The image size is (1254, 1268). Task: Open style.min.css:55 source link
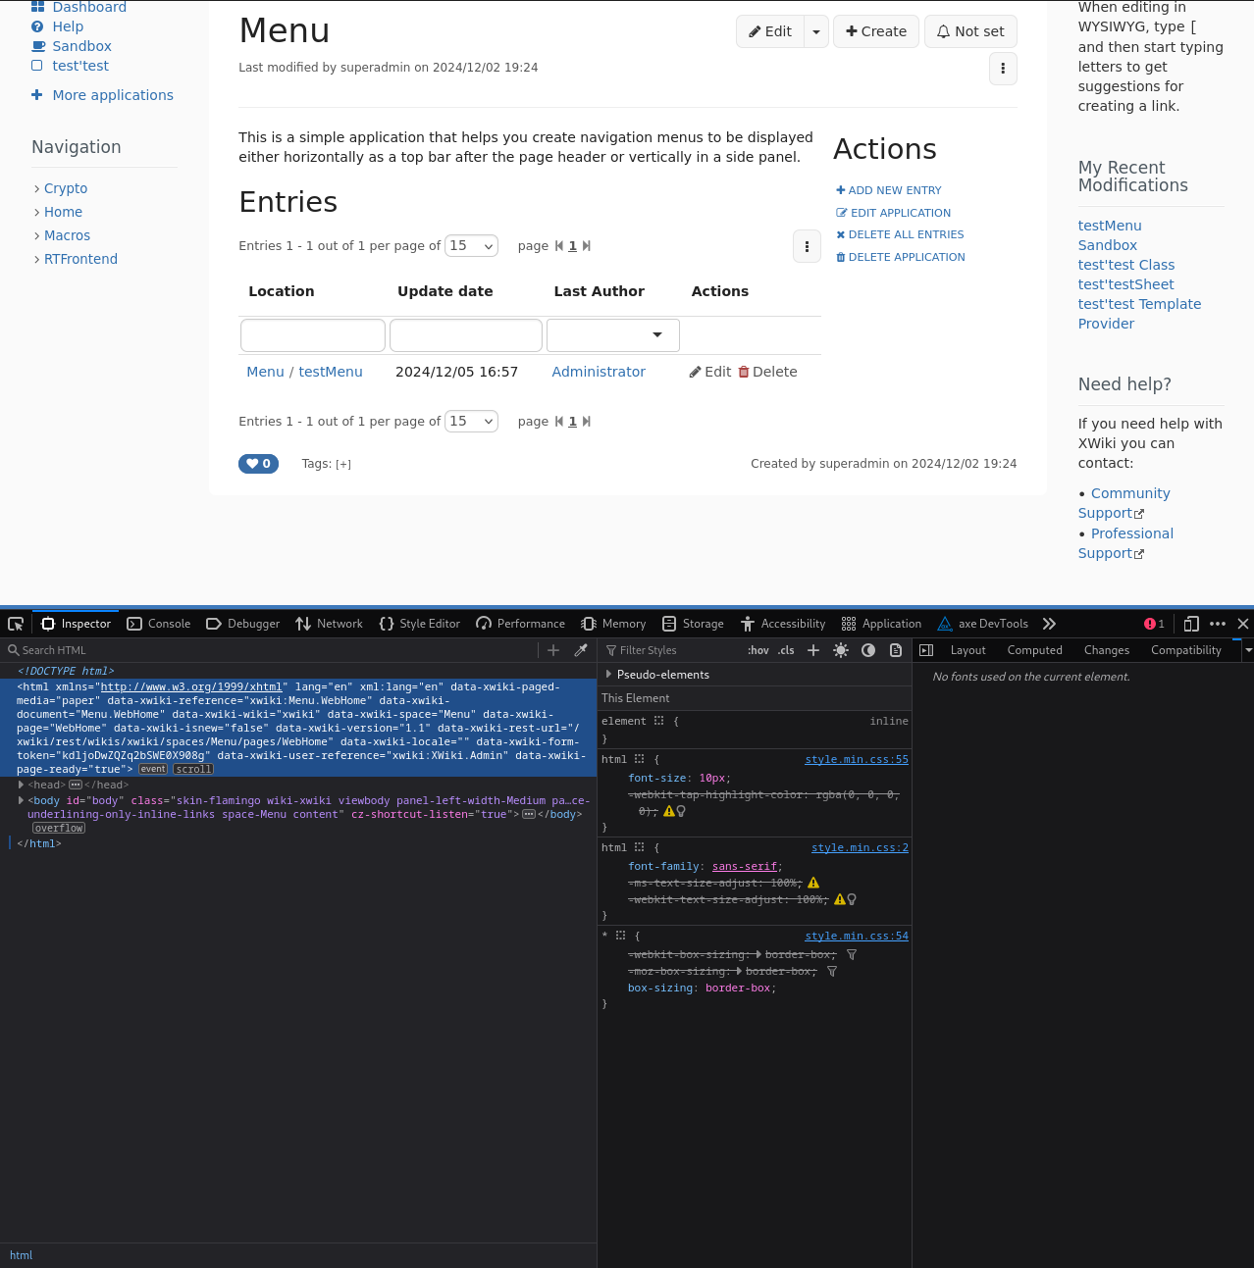click(x=857, y=759)
